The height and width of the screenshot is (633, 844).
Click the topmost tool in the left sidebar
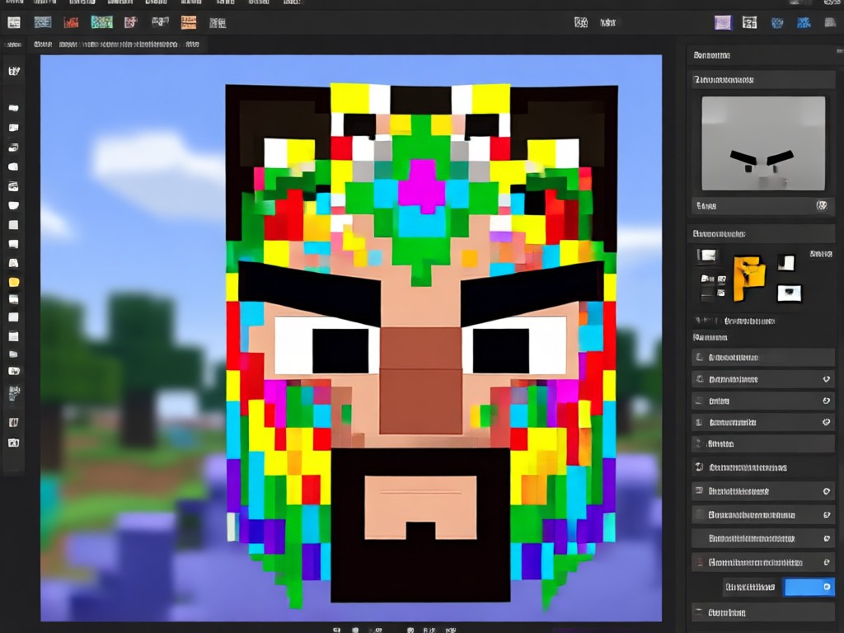[x=14, y=71]
